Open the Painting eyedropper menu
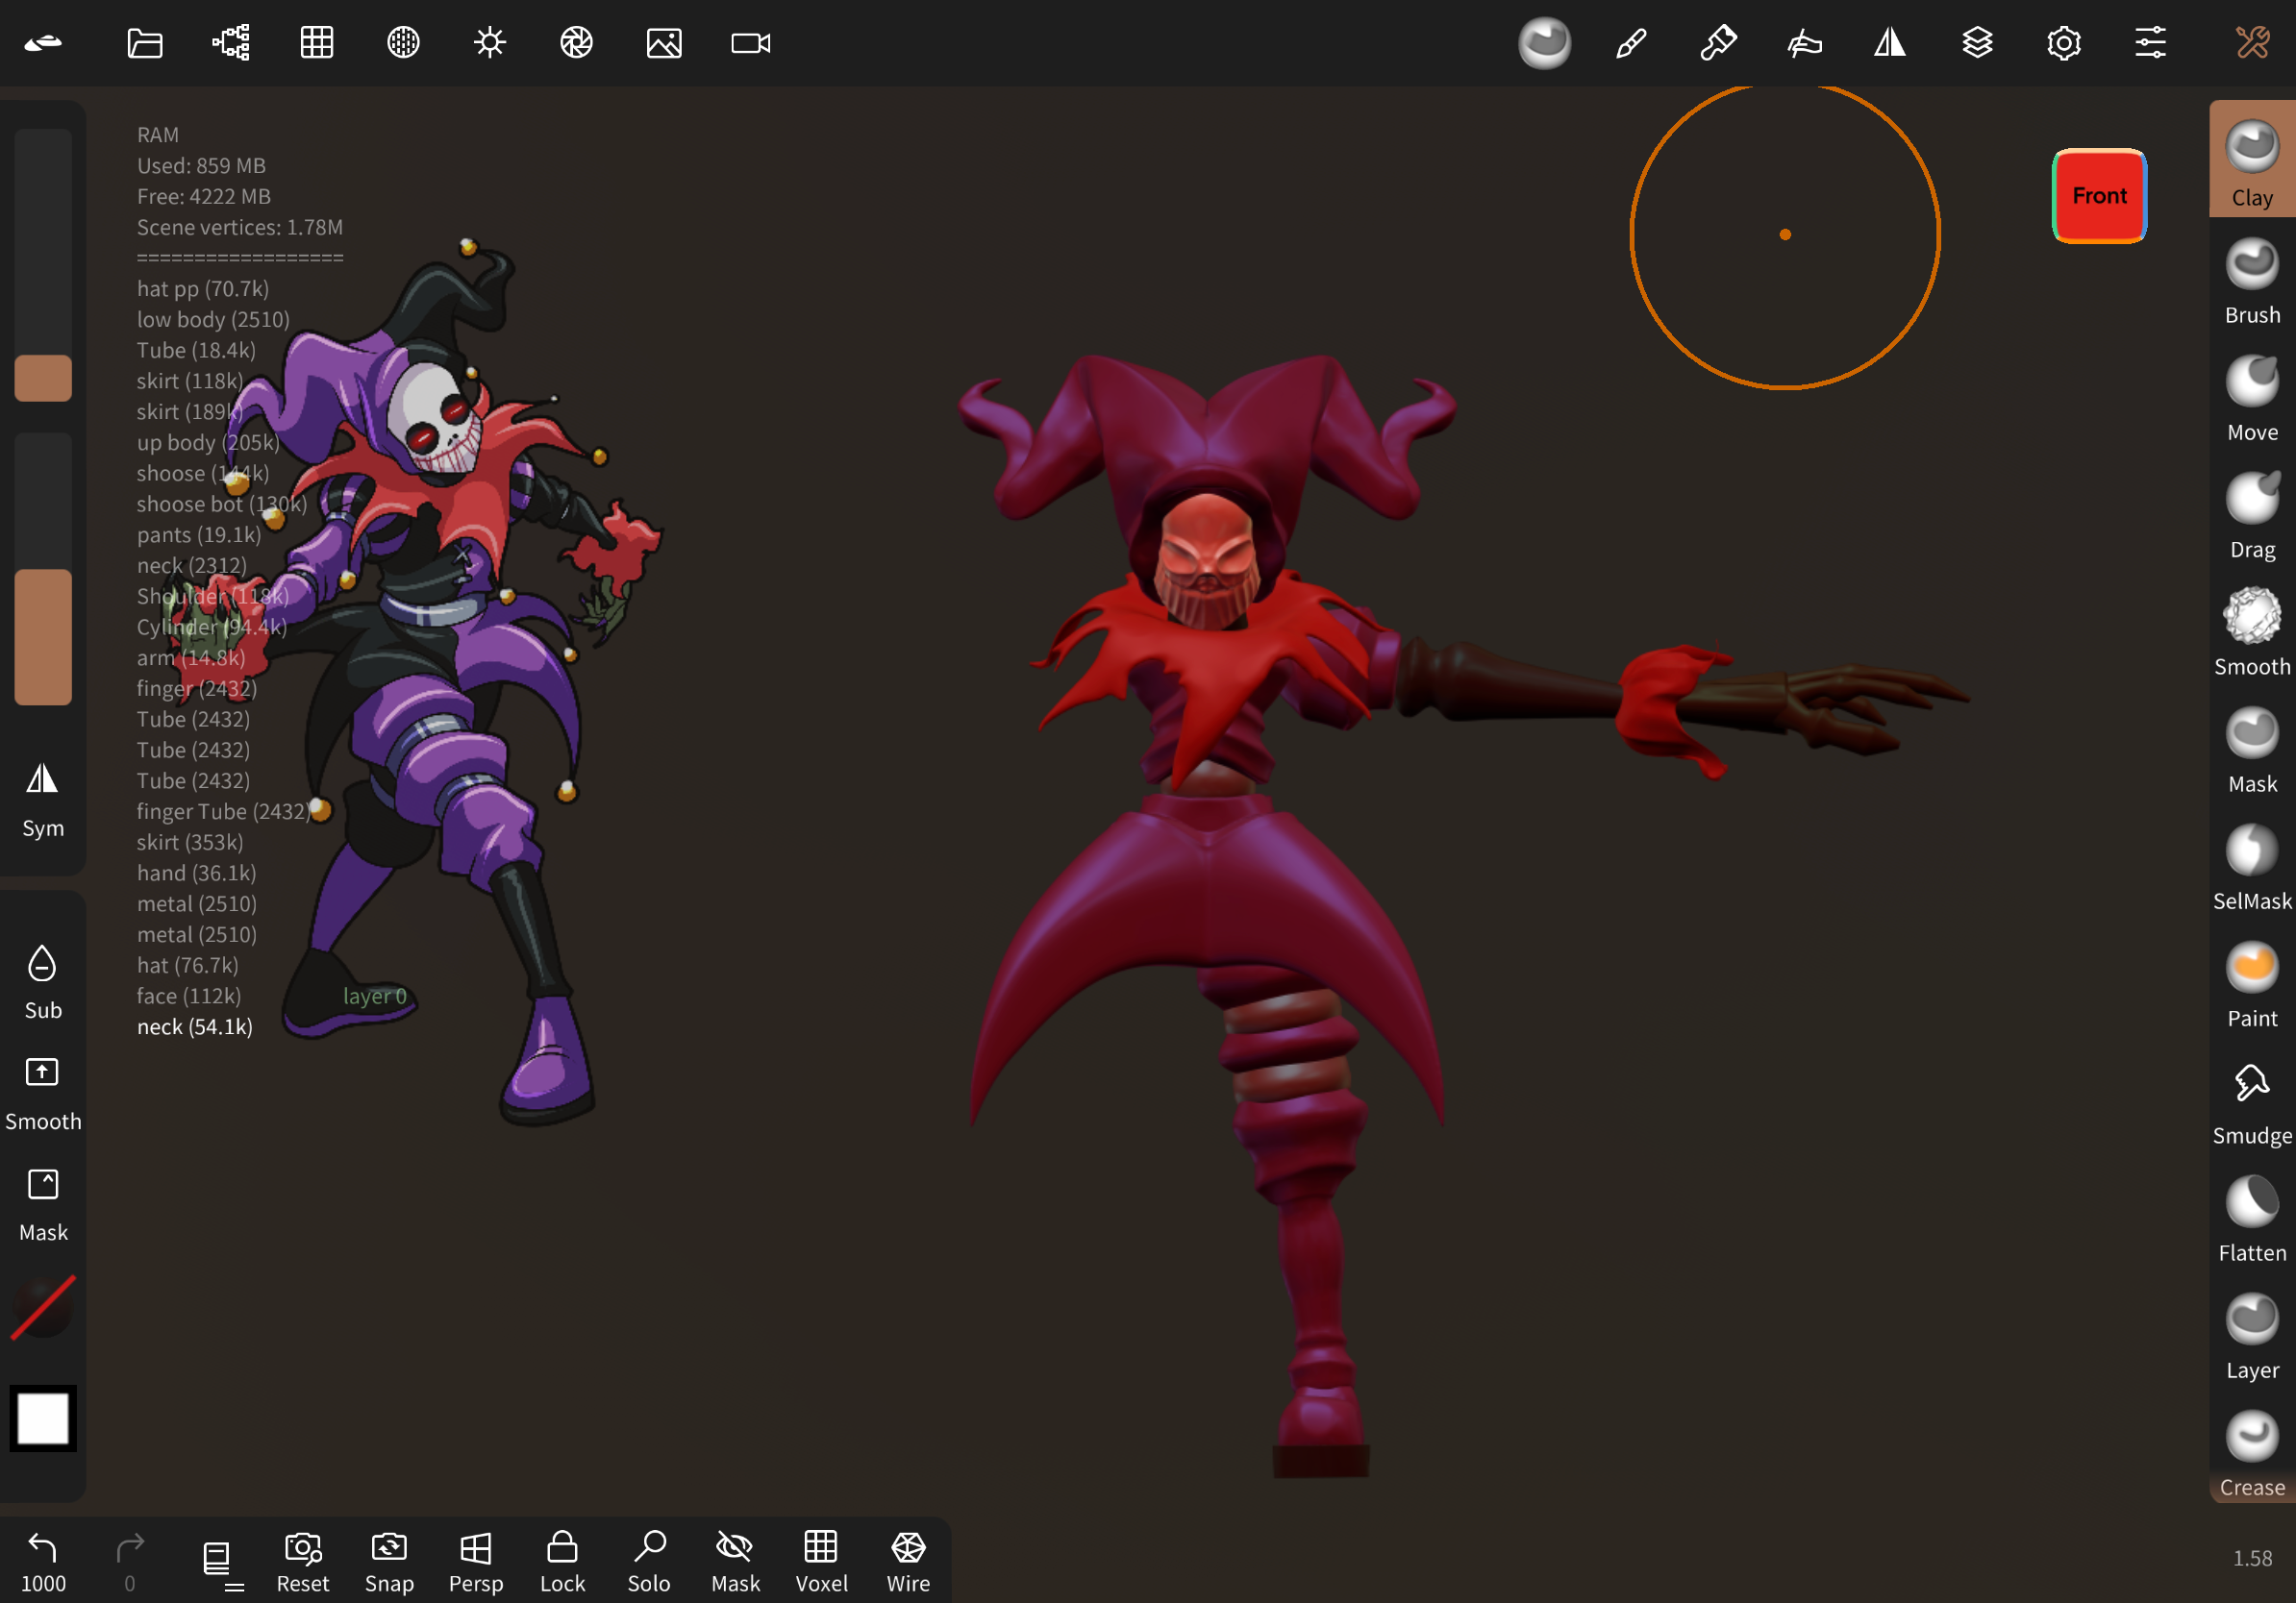2296x1603 pixels. click(x=1718, y=43)
